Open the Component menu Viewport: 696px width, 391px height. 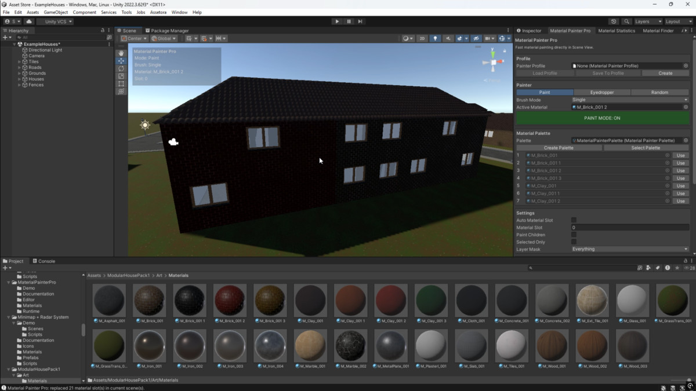[x=85, y=12]
